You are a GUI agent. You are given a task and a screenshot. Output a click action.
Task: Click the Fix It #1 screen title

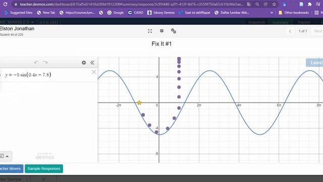(x=161, y=44)
